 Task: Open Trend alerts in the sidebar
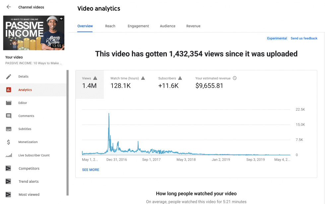click(9, 181)
